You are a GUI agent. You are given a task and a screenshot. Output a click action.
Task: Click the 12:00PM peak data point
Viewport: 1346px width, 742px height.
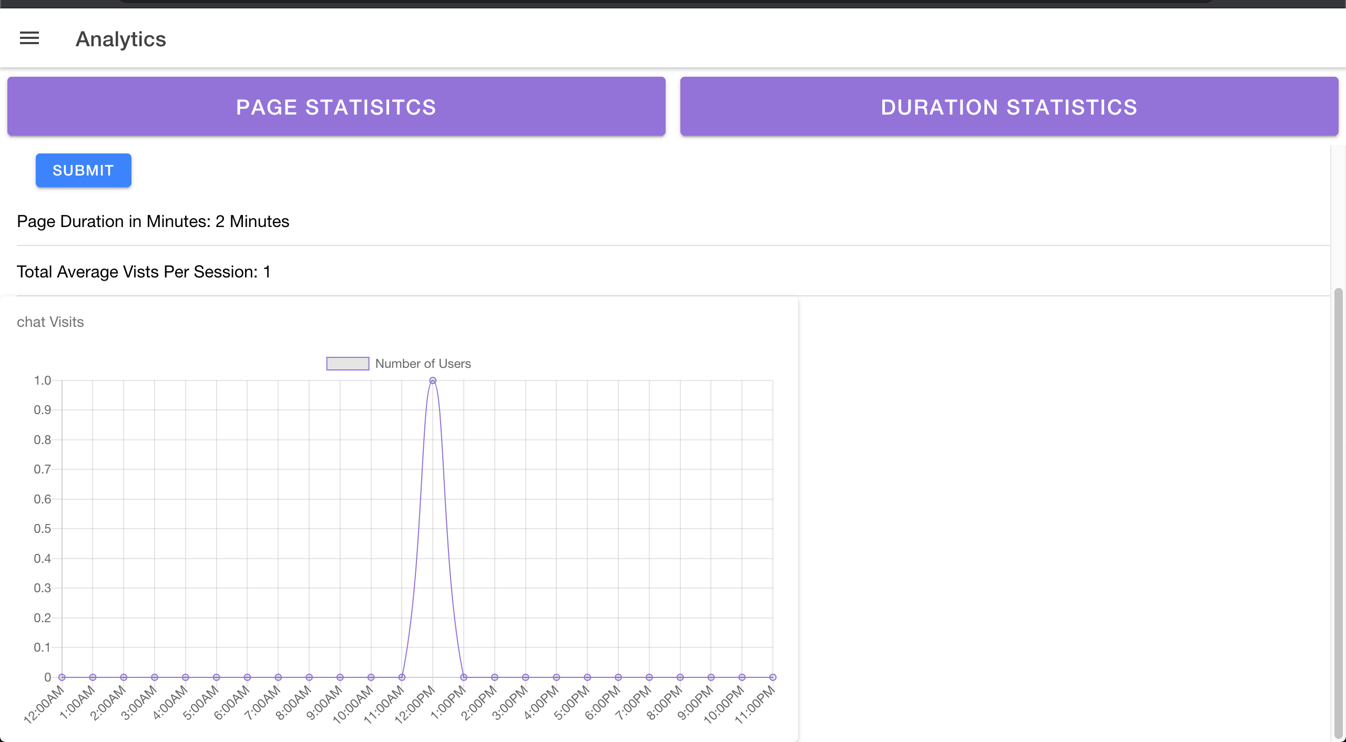click(433, 380)
